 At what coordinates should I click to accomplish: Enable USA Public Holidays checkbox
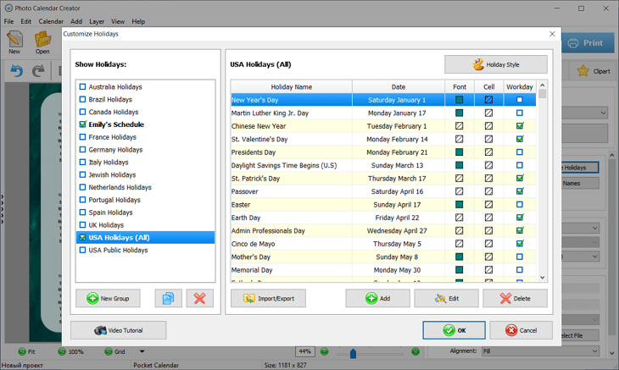(x=82, y=251)
